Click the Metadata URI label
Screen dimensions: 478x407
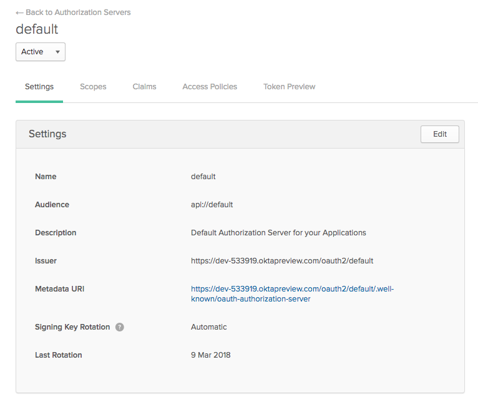(x=61, y=289)
